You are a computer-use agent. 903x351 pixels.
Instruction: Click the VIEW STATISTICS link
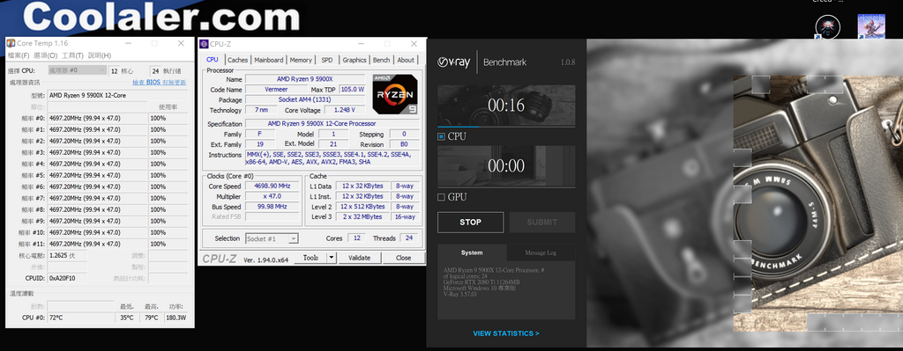(506, 333)
